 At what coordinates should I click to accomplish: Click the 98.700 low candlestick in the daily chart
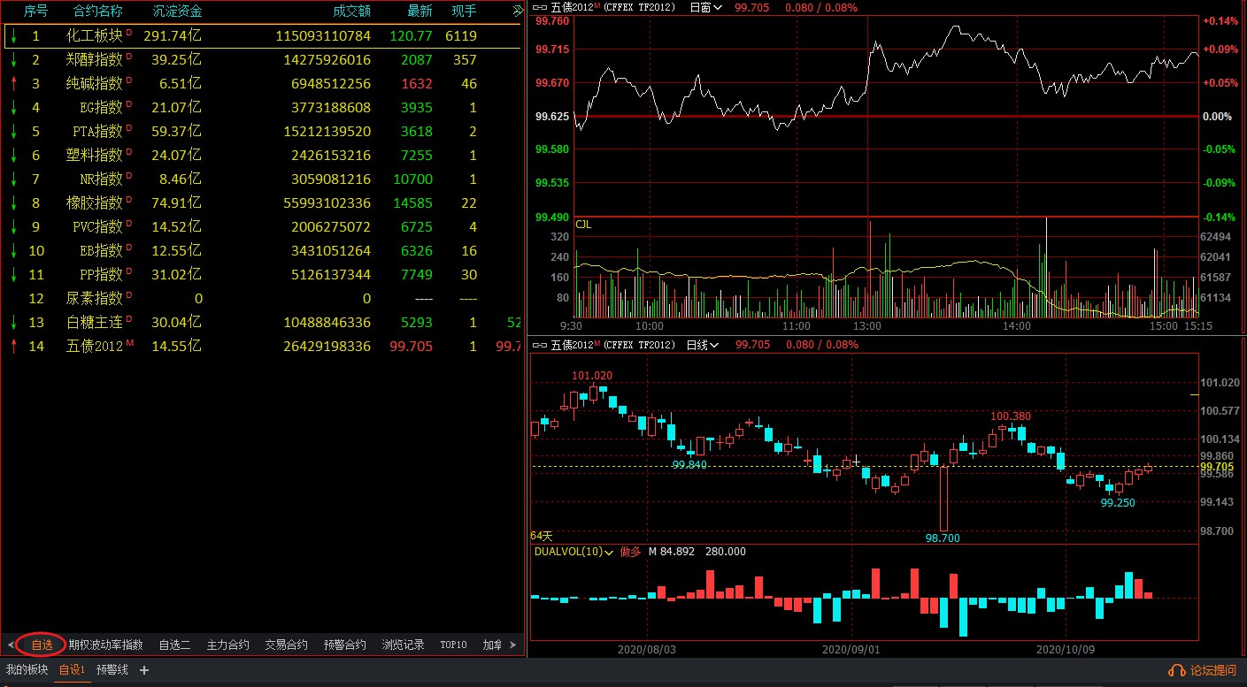click(x=944, y=498)
